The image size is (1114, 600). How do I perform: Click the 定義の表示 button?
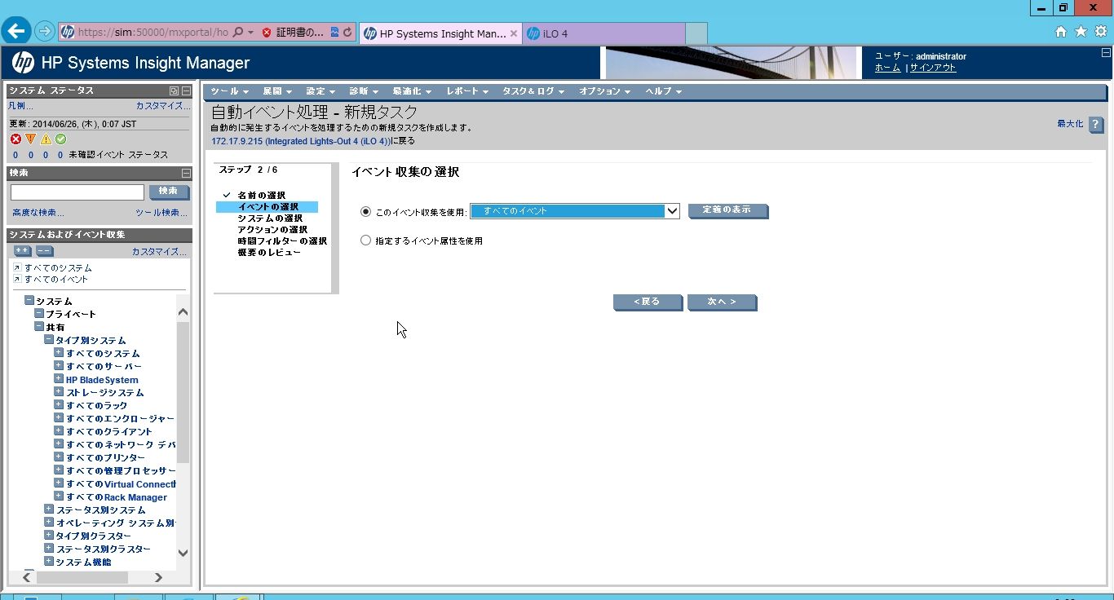[x=728, y=210]
